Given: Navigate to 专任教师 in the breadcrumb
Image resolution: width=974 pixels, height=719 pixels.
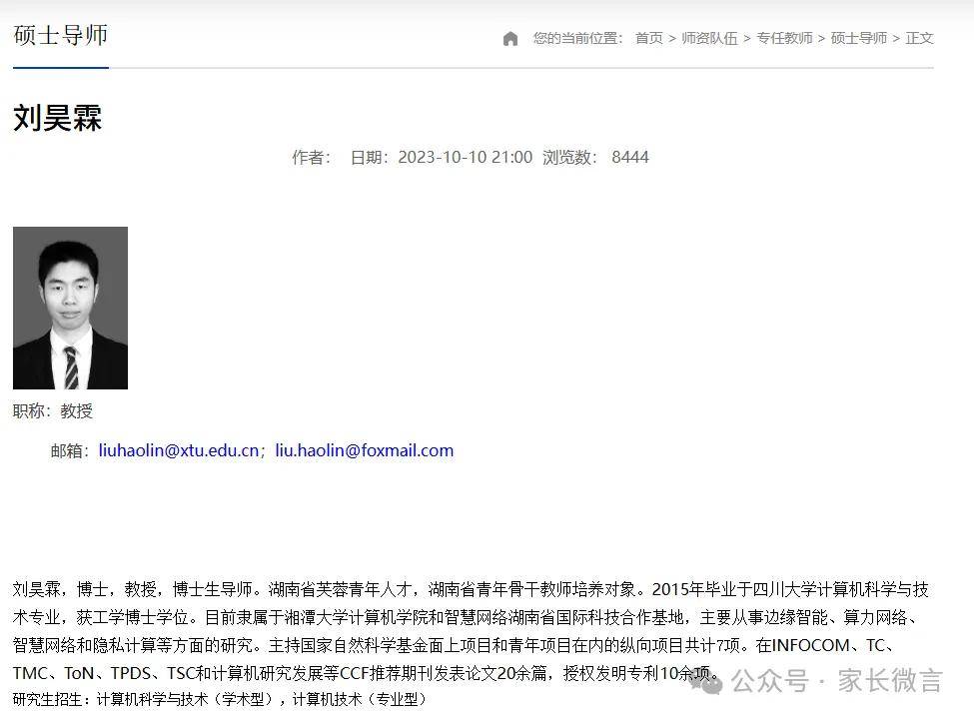Looking at the screenshot, I should click(784, 38).
